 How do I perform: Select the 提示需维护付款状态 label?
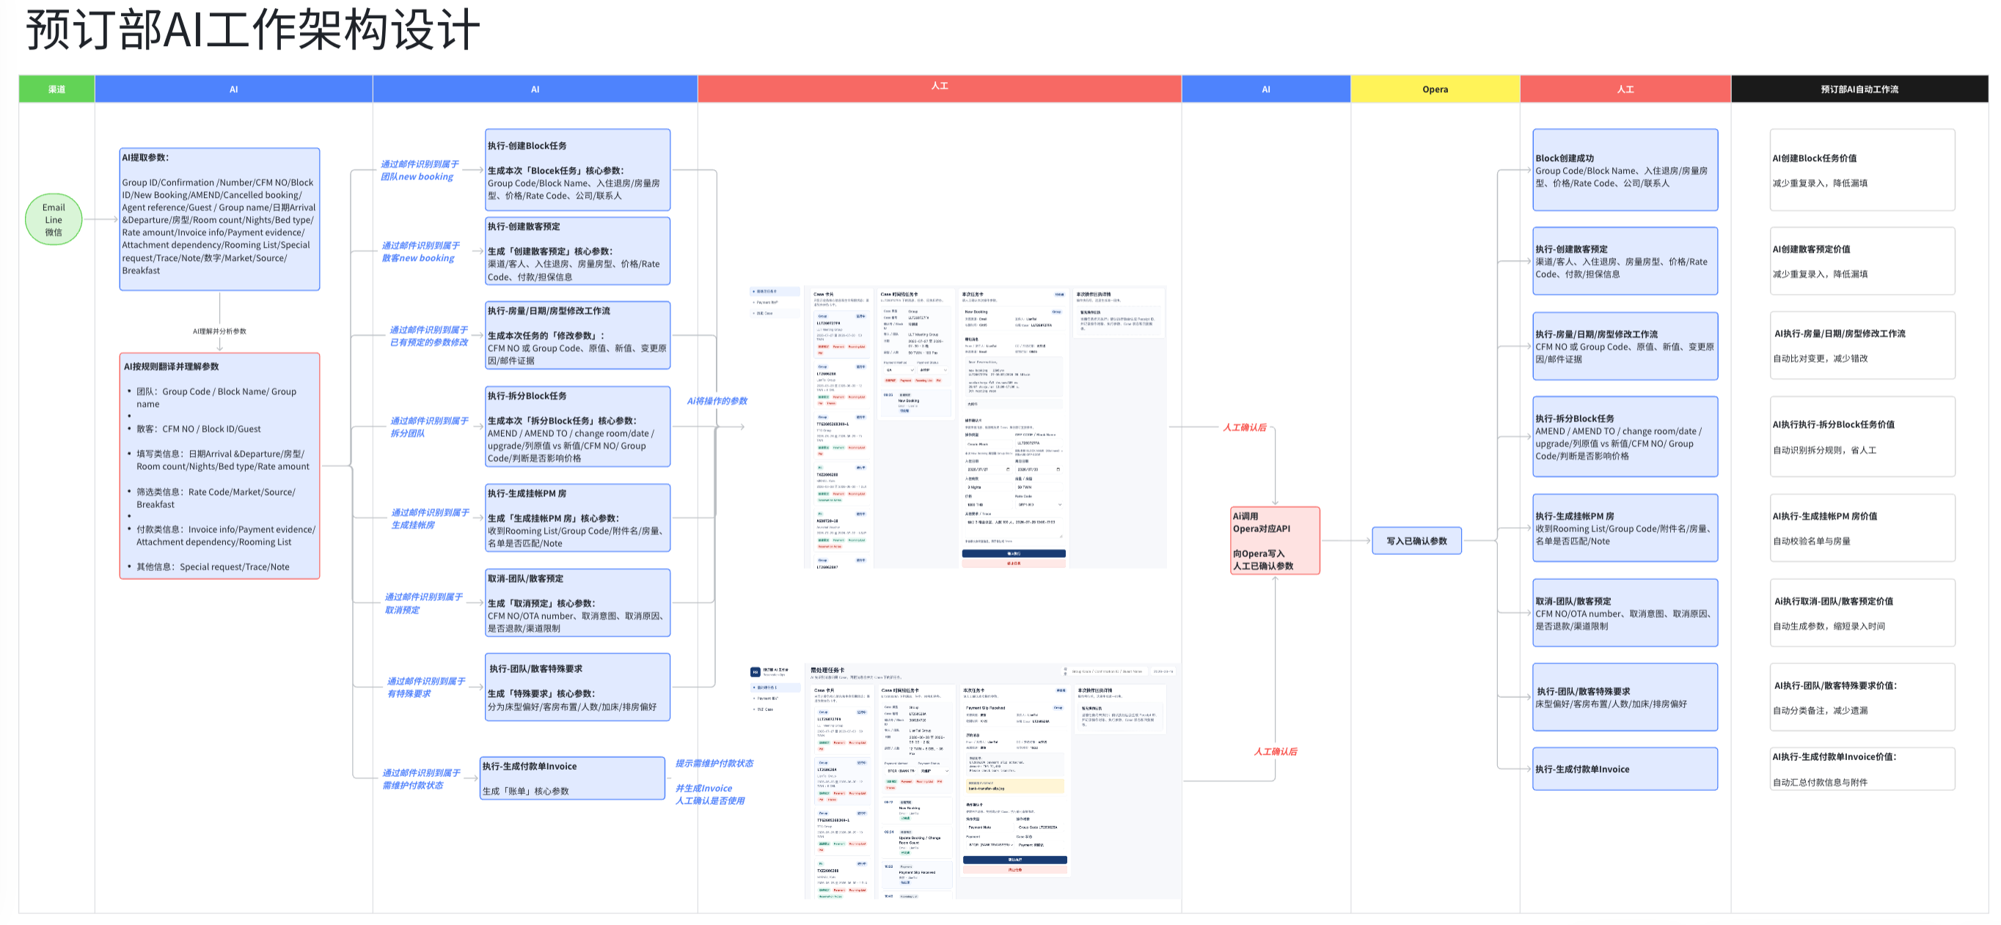(x=714, y=764)
